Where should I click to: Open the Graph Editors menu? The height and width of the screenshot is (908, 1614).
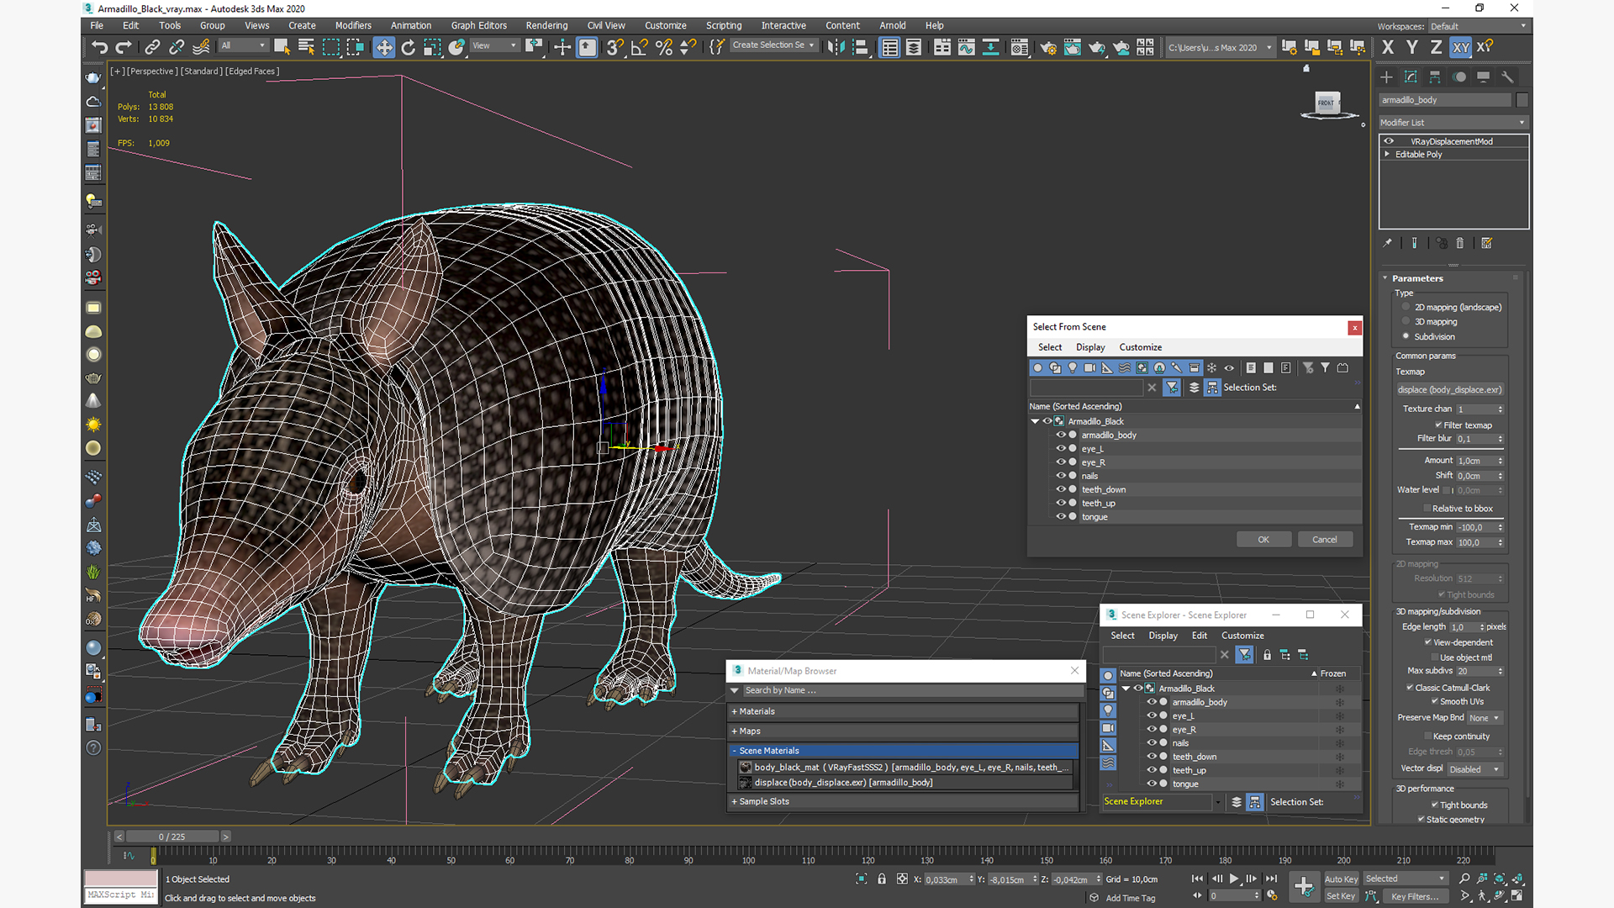pyautogui.click(x=478, y=25)
